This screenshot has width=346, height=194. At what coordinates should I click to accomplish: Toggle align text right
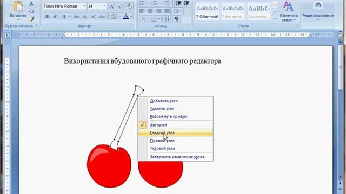click(158, 11)
